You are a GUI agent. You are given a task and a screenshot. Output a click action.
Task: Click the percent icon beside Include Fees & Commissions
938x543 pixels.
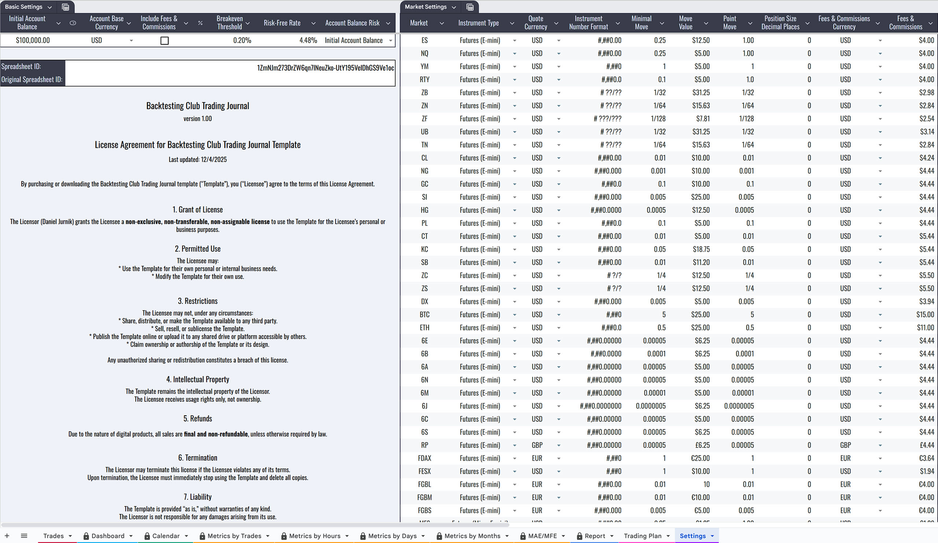click(x=200, y=23)
